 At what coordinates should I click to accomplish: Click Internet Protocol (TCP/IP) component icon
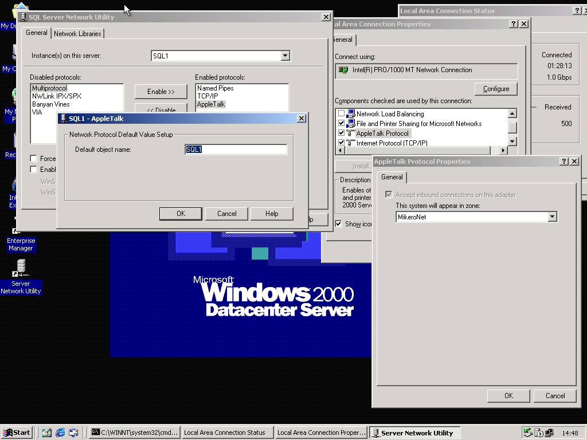(351, 143)
